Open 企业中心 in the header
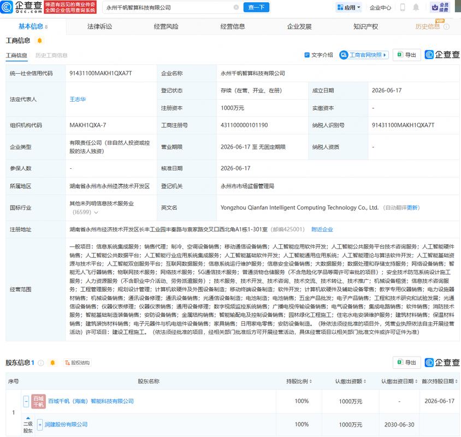Image resolution: width=461 pixels, height=437 pixels. click(x=380, y=8)
